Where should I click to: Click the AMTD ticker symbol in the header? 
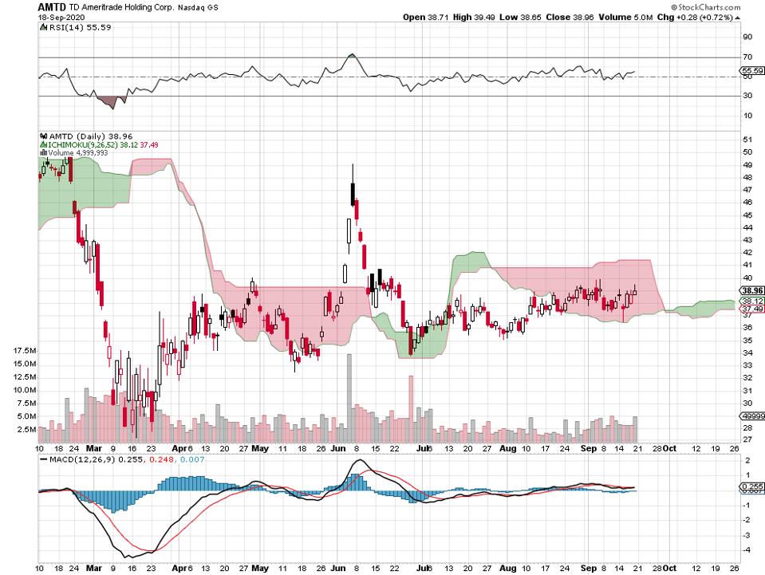(x=50, y=7)
